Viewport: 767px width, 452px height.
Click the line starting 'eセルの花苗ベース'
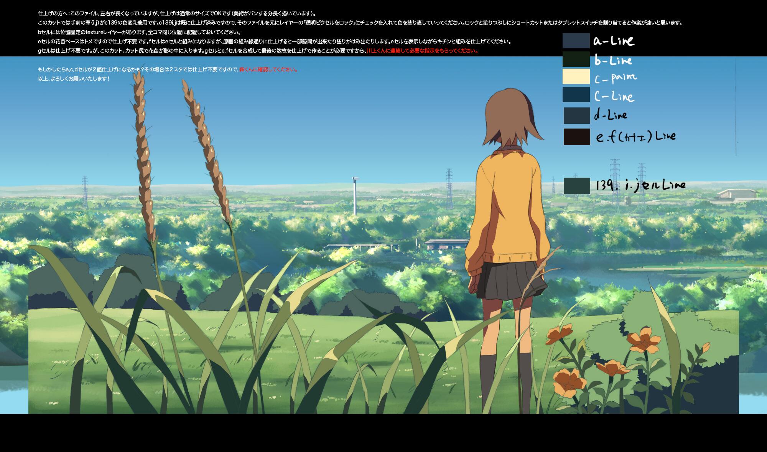pos(275,41)
